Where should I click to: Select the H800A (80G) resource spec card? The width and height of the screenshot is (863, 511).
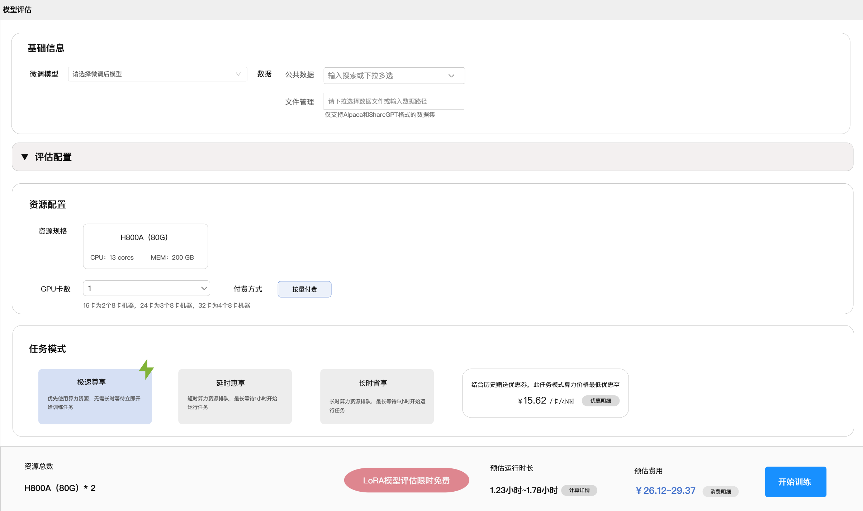point(145,246)
